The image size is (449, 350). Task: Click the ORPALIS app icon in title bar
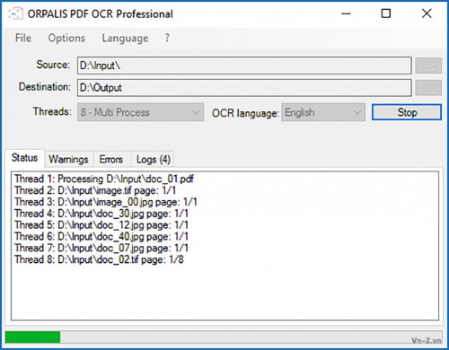tap(15, 13)
